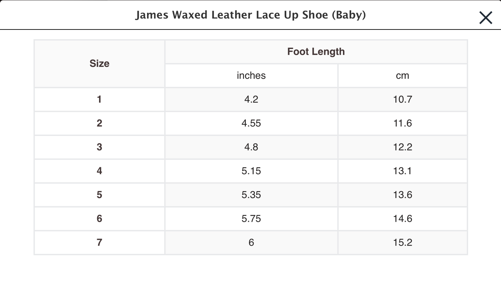Image resolution: width=501 pixels, height=290 pixels.
Task: Click the 13.6 cm cell
Action: 402,195
